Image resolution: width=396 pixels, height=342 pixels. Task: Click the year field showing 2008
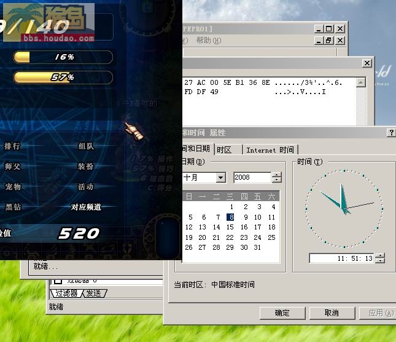coord(252,177)
